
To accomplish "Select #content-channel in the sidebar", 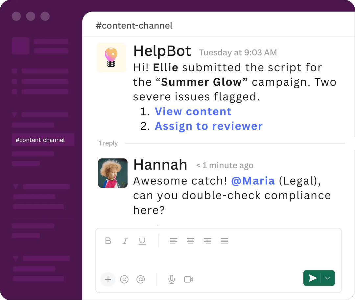I will coord(43,140).
